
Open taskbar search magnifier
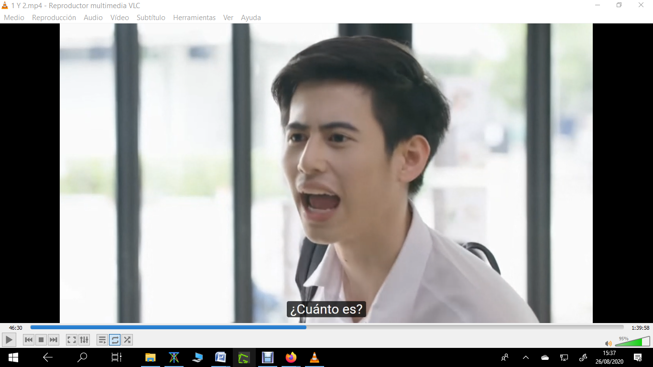coord(82,357)
